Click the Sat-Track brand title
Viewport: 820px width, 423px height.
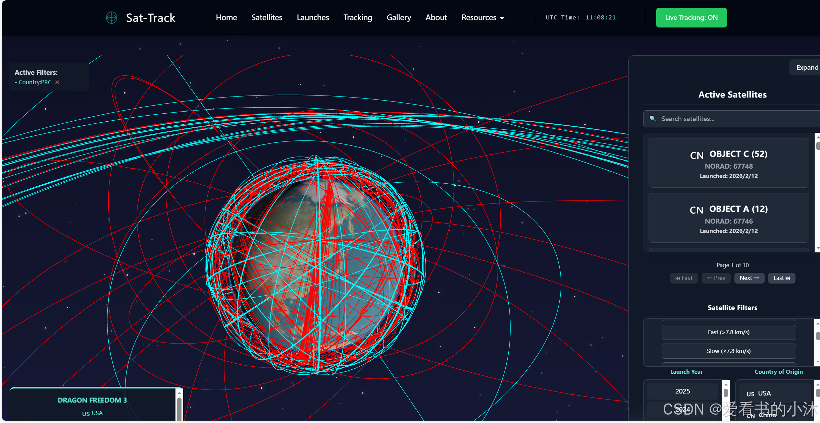pos(151,18)
